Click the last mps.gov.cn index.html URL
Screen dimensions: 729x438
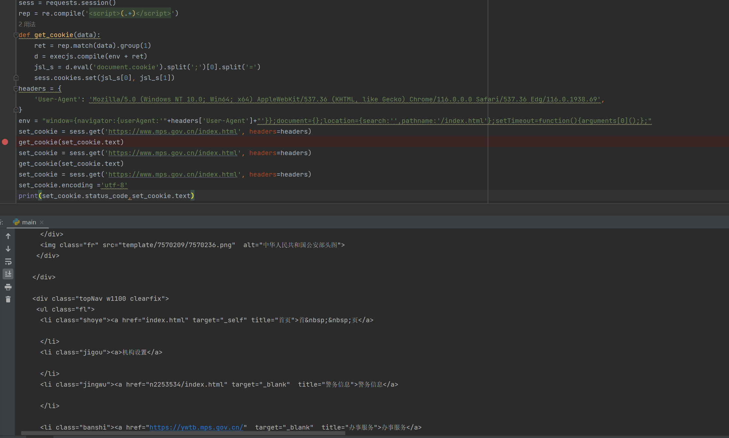[x=173, y=174]
